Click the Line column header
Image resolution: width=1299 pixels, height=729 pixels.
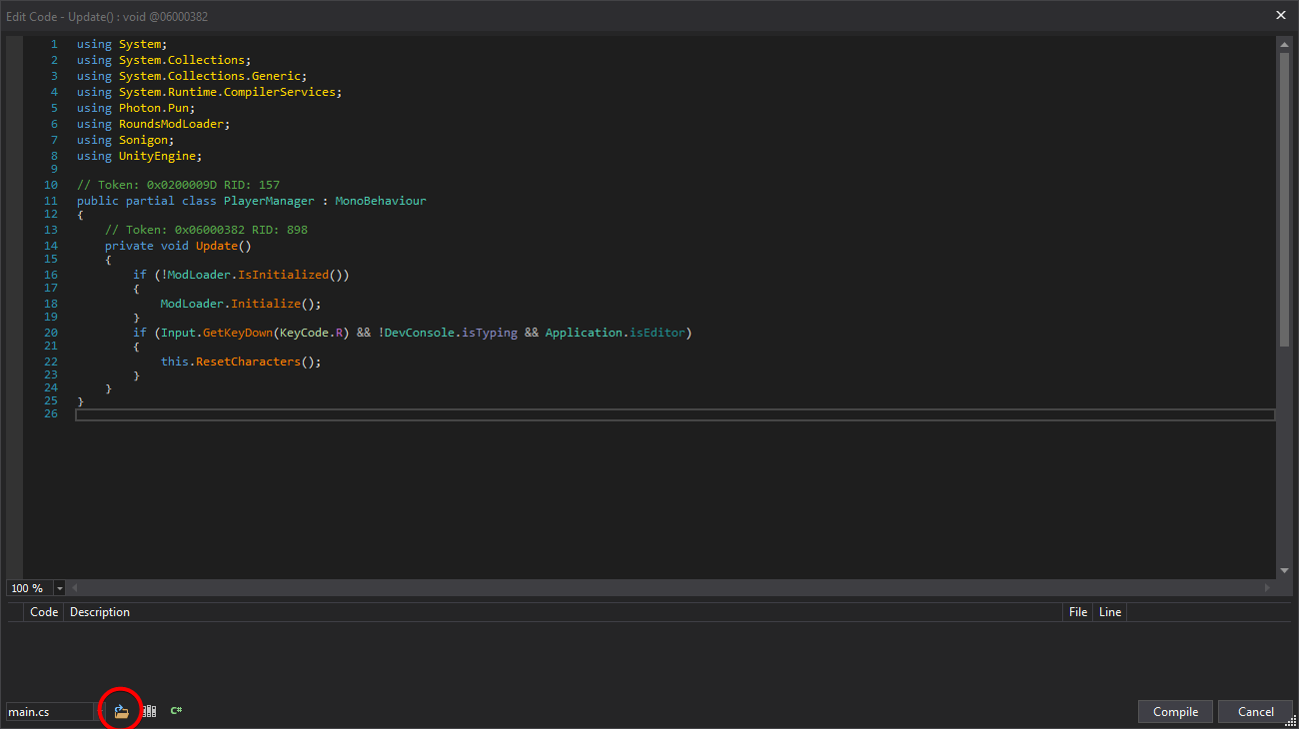click(1109, 611)
